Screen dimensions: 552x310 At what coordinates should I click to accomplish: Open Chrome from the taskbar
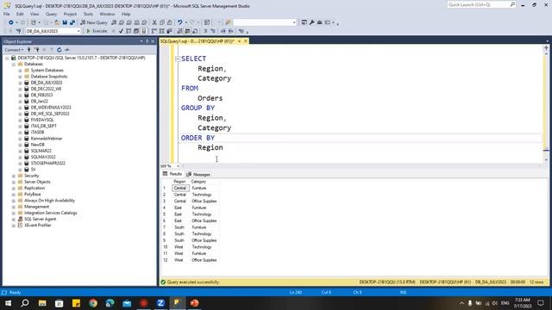click(x=93, y=303)
